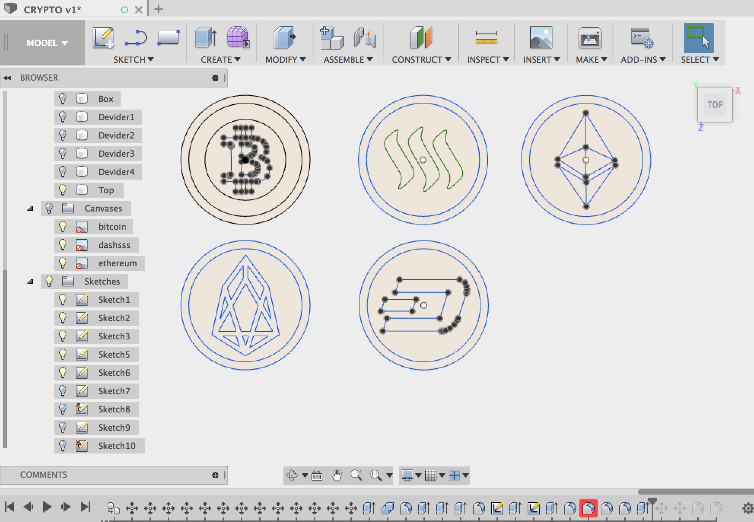Open the MODEL workspace dropdown
The image size is (754, 522).
click(x=47, y=43)
